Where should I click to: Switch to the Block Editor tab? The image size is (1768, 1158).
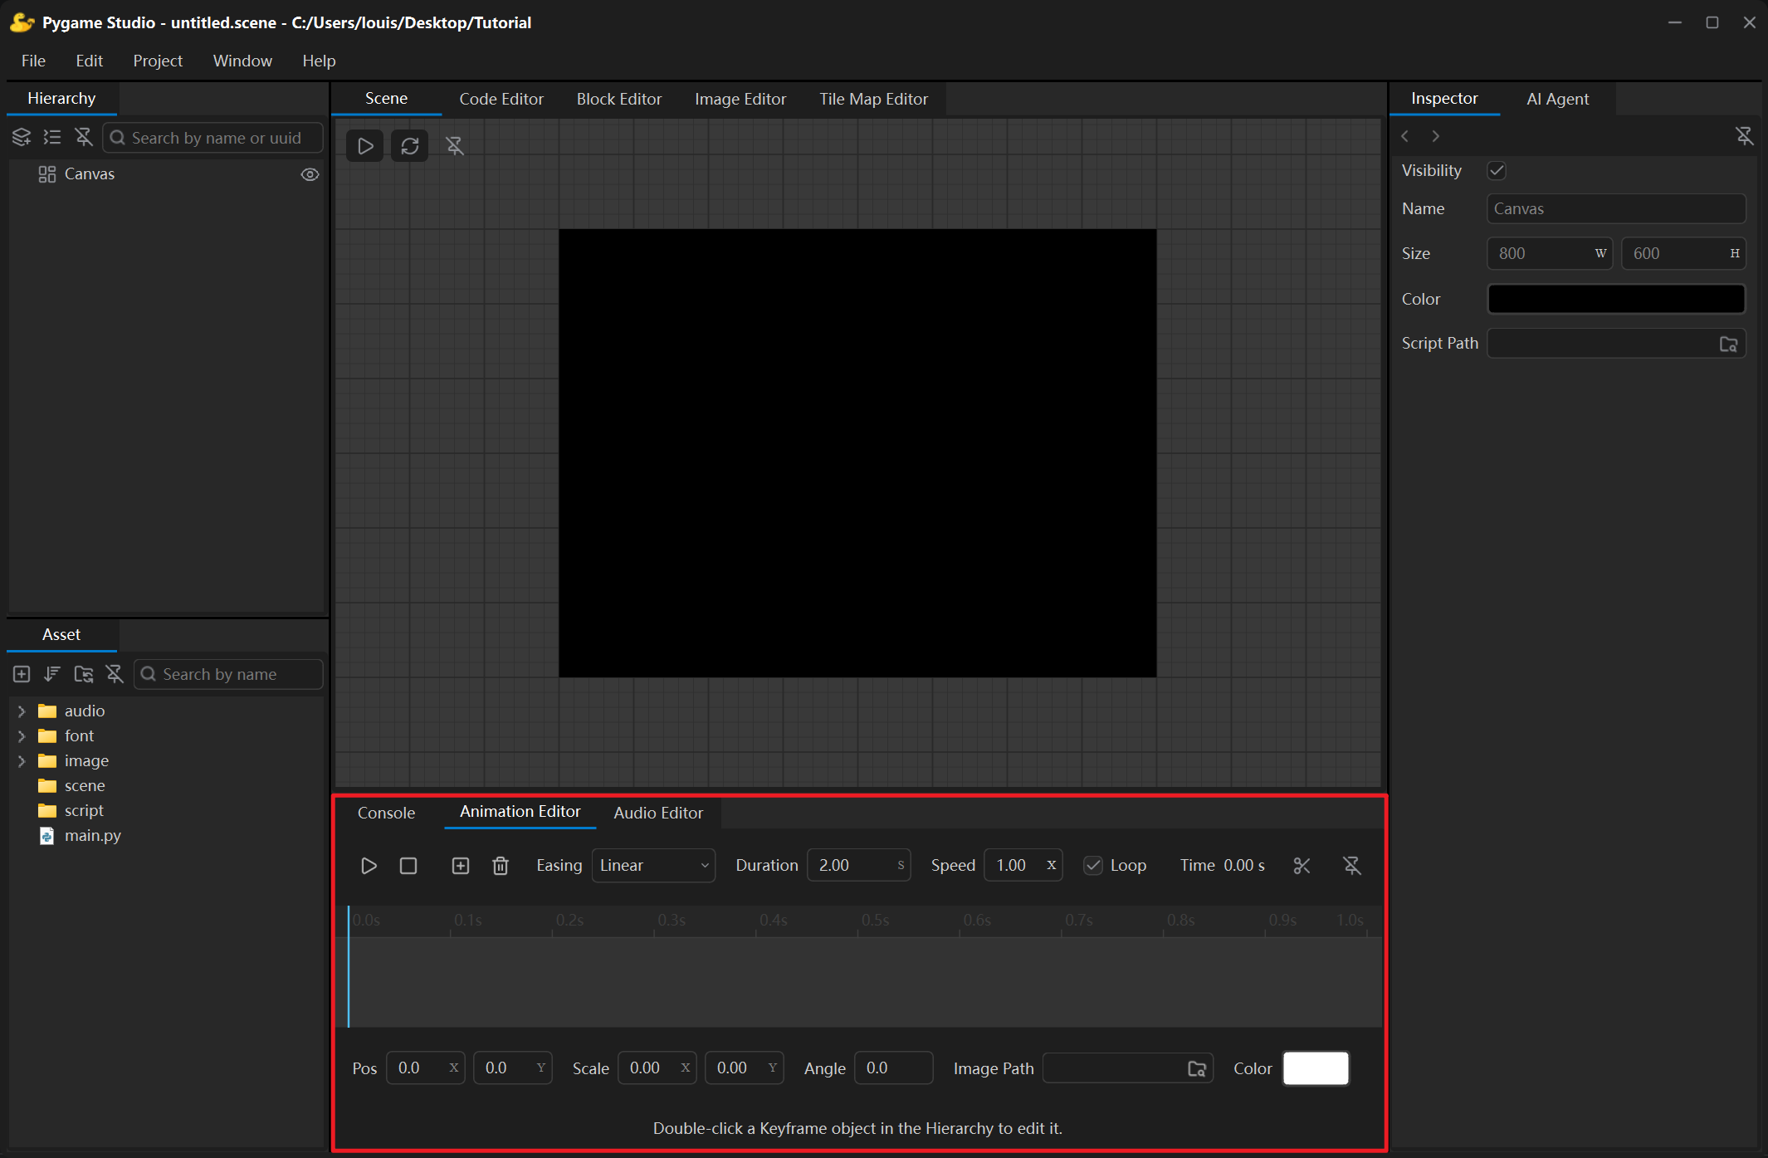point(619,99)
